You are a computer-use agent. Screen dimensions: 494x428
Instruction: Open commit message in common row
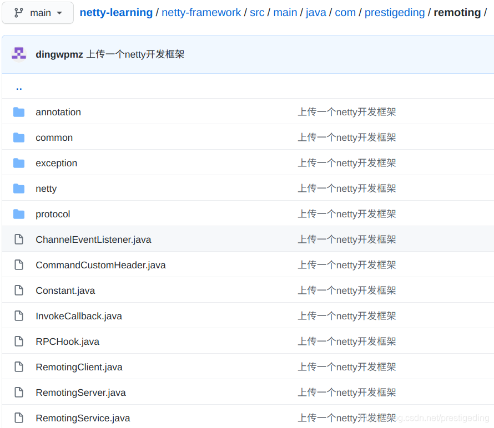pyautogui.click(x=347, y=137)
